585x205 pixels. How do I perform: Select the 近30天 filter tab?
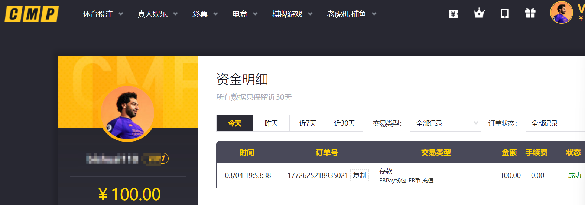(344, 123)
